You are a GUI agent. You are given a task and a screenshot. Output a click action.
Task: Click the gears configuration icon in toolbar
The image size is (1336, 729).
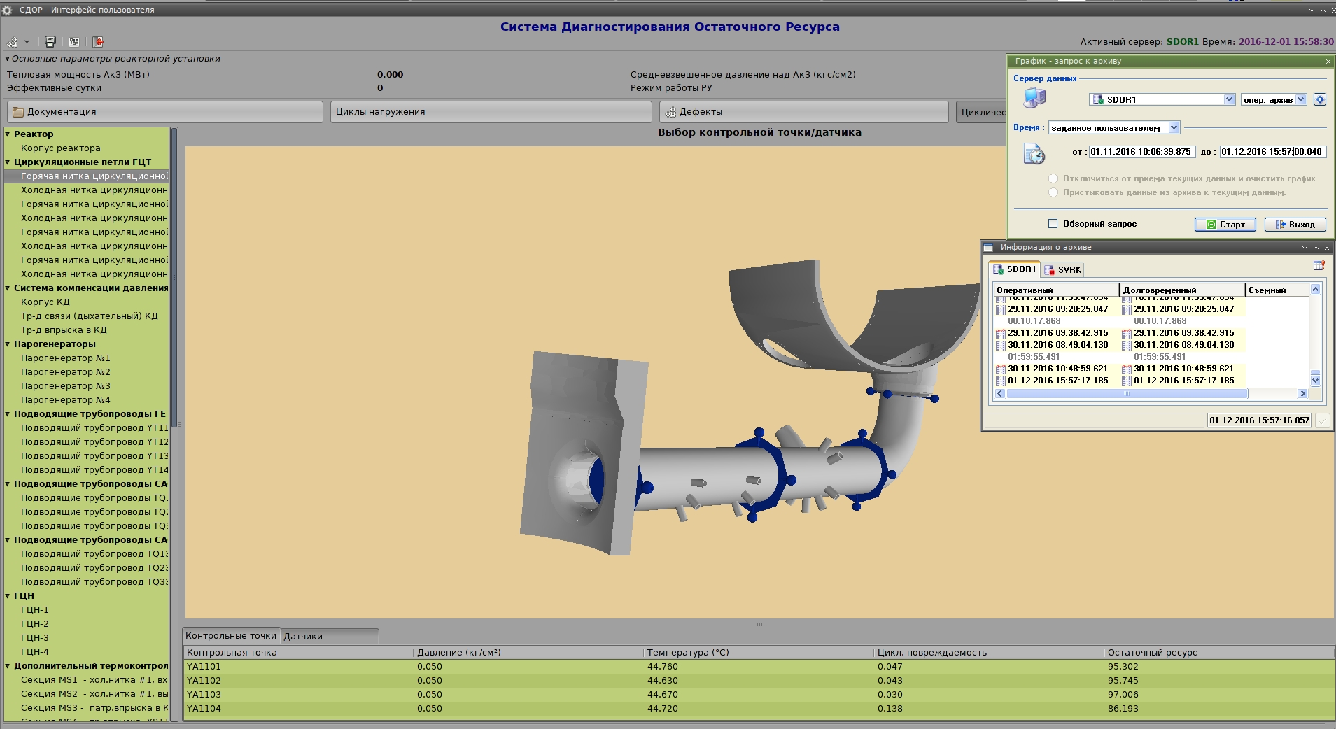[13, 42]
